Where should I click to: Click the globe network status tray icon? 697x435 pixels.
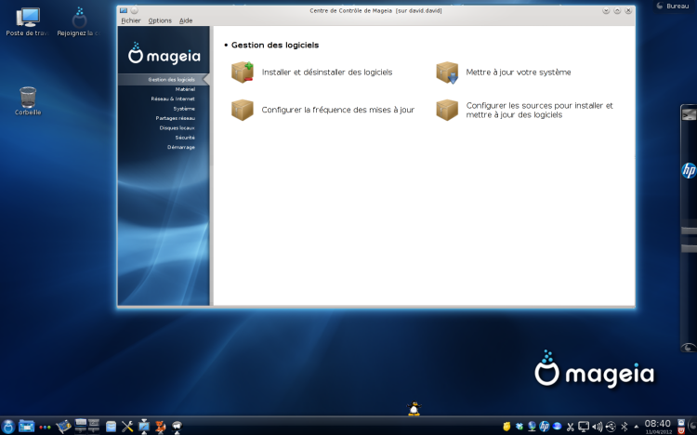[532, 427]
